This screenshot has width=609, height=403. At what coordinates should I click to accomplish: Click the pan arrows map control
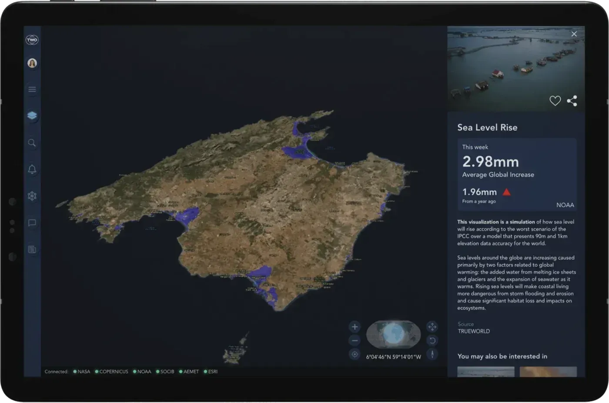(x=432, y=327)
